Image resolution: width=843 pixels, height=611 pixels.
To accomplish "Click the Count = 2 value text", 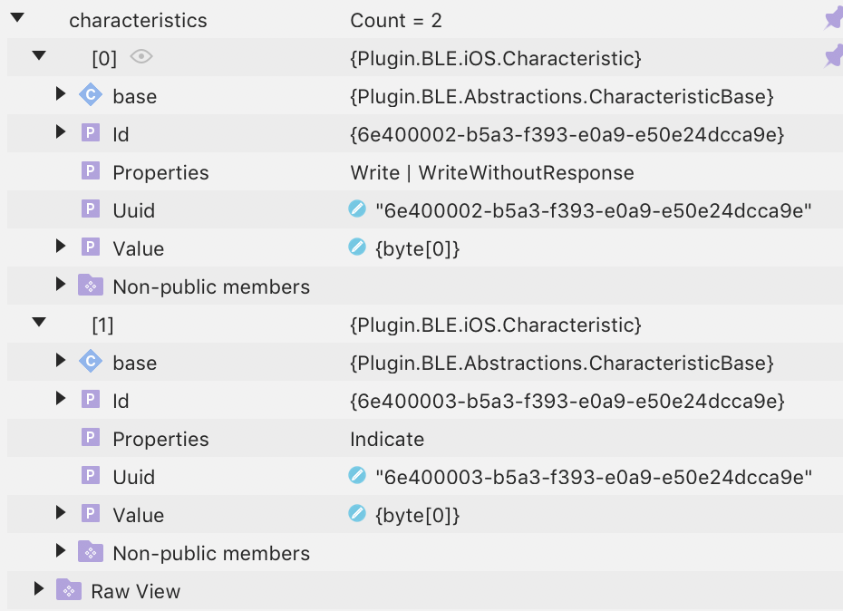I will (396, 18).
